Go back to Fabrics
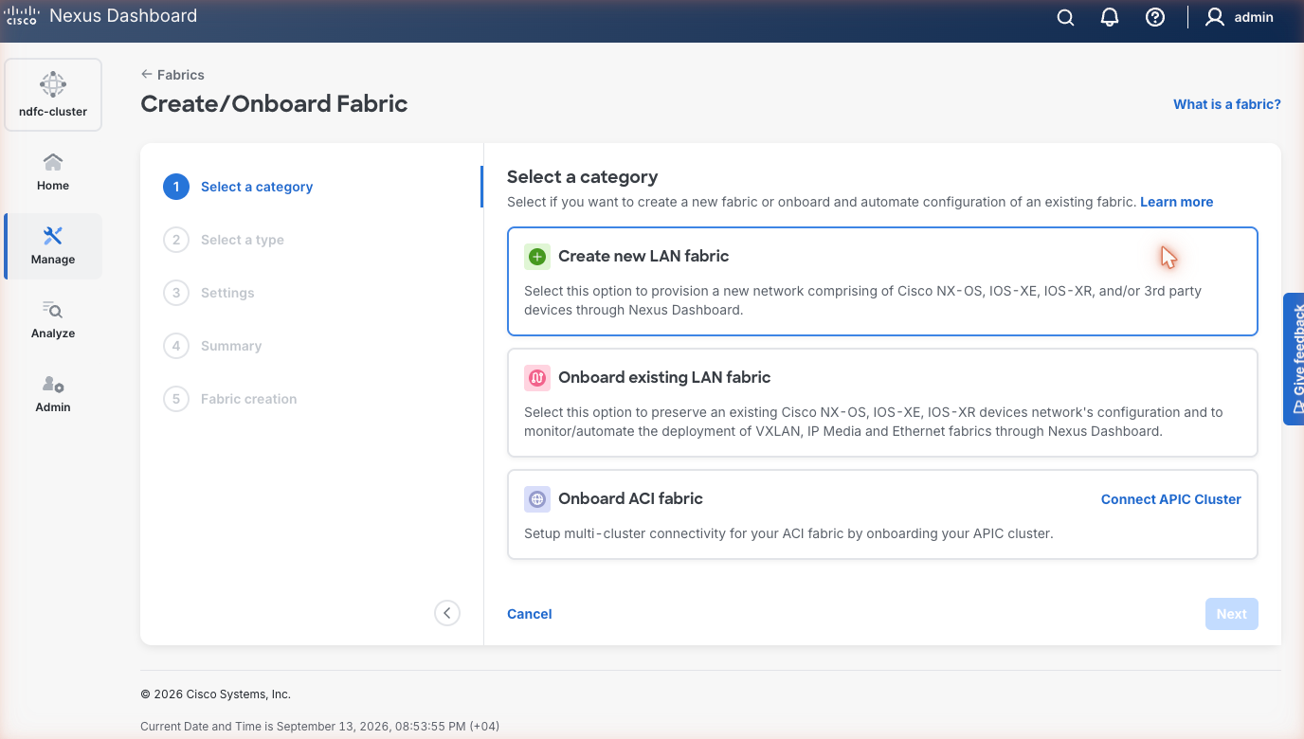1304x739 pixels. [172, 75]
